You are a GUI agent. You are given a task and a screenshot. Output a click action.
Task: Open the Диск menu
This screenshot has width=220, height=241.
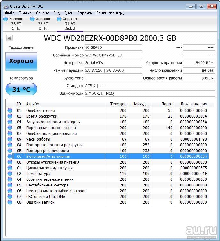[x=68, y=13]
